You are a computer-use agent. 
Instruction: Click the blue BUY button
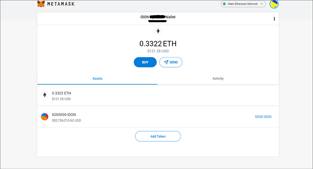tap(145, 62)
